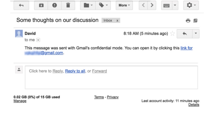Delete the email with trash icon
Viewport: 214px width, 120px height.
pos(68,5)
